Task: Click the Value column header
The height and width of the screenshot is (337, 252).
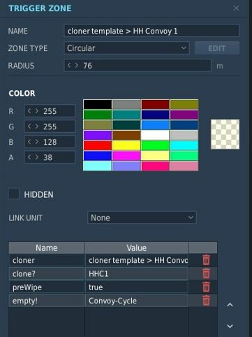Action: pos(137,248)
